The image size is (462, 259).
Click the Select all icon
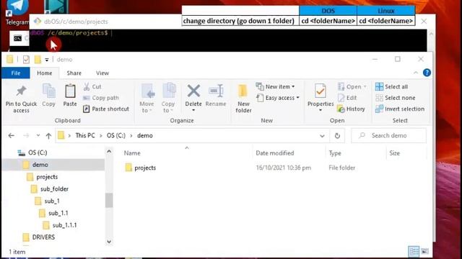click(379, 86)
